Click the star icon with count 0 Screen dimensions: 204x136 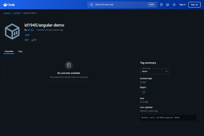26,40
